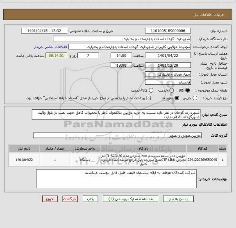Click the کد کالا column header
This screenshot has width=236, height=228.
pos(202,149)
